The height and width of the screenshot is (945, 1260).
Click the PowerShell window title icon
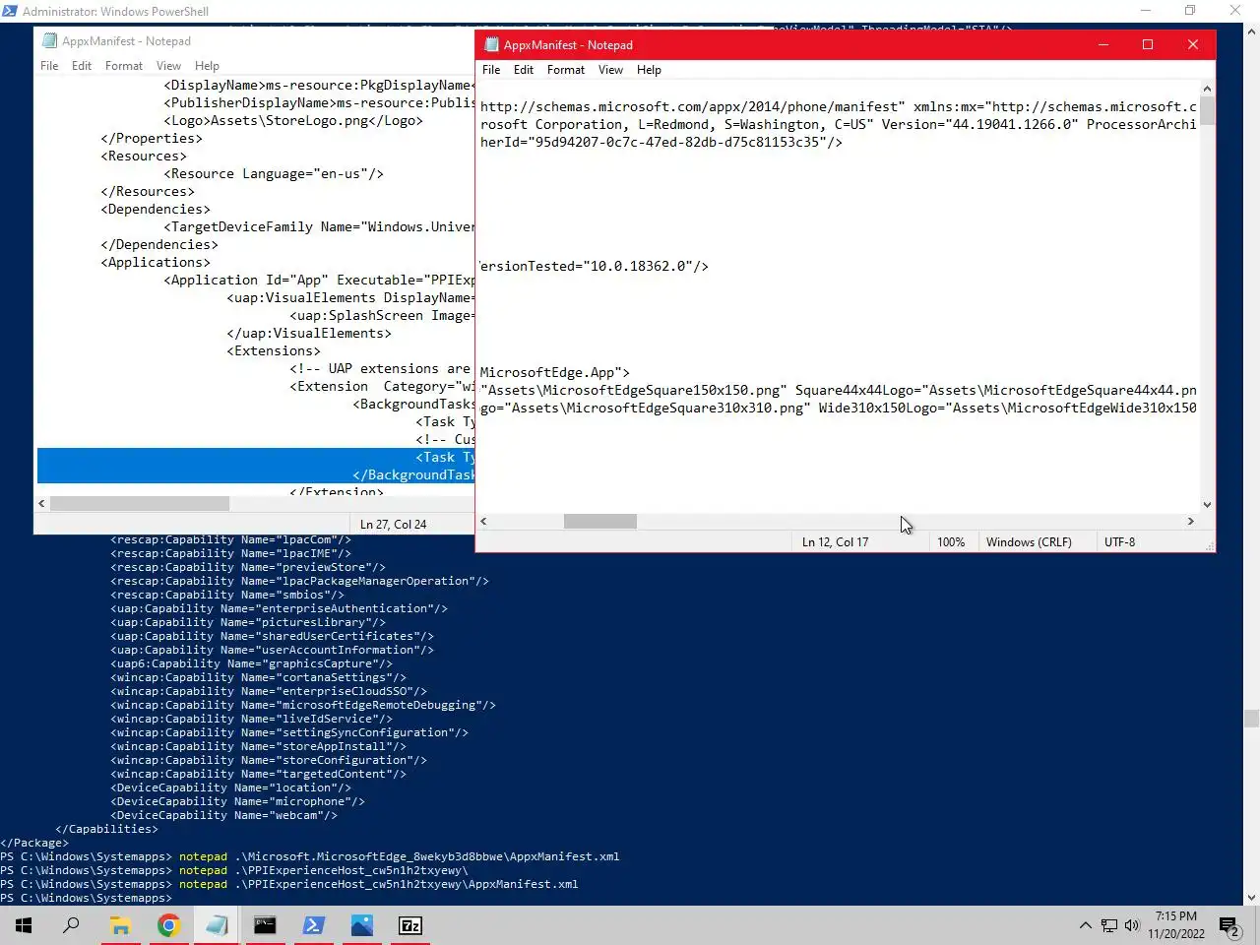click(10, 11)
